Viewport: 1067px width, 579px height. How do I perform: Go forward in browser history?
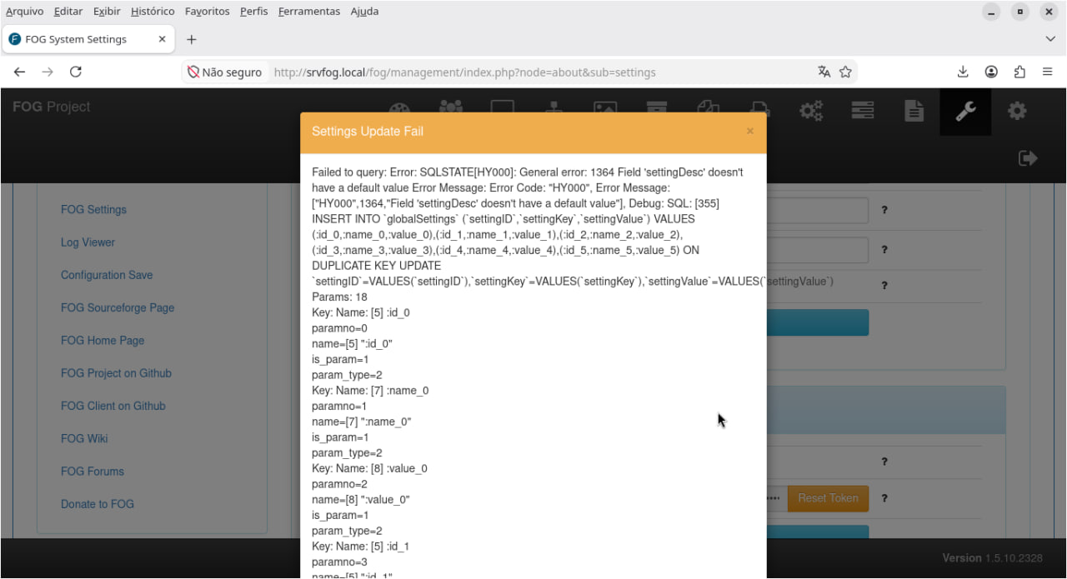pos(48,72)
